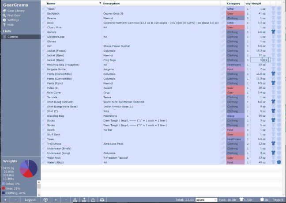Toggle the checkmark on the Sleeping Bag row
The height and width of the screenshot is (203, 286).
tap(44, 115)
